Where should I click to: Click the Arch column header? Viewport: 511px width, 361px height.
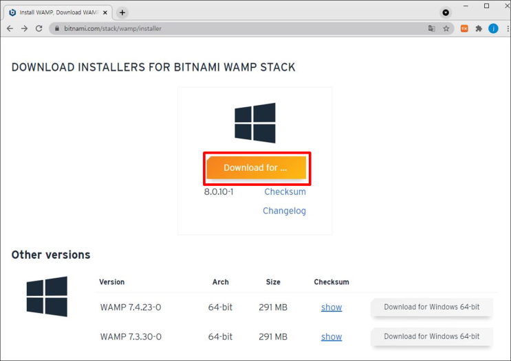coord(221,282)
